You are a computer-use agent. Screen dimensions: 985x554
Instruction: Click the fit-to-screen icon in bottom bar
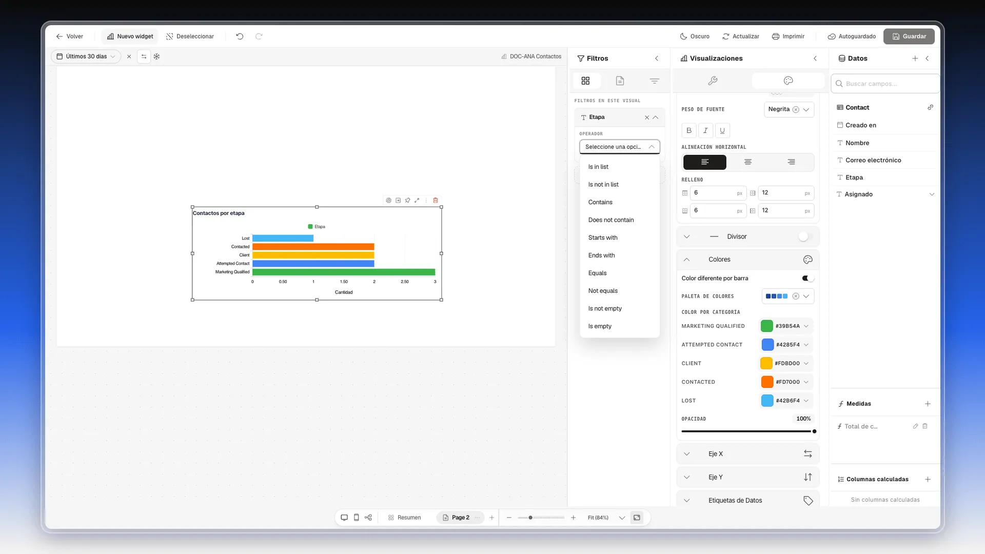point(637,518)
